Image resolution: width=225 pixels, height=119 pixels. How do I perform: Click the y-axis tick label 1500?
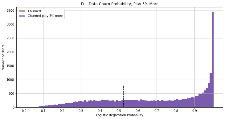click(x=10, y=66)
